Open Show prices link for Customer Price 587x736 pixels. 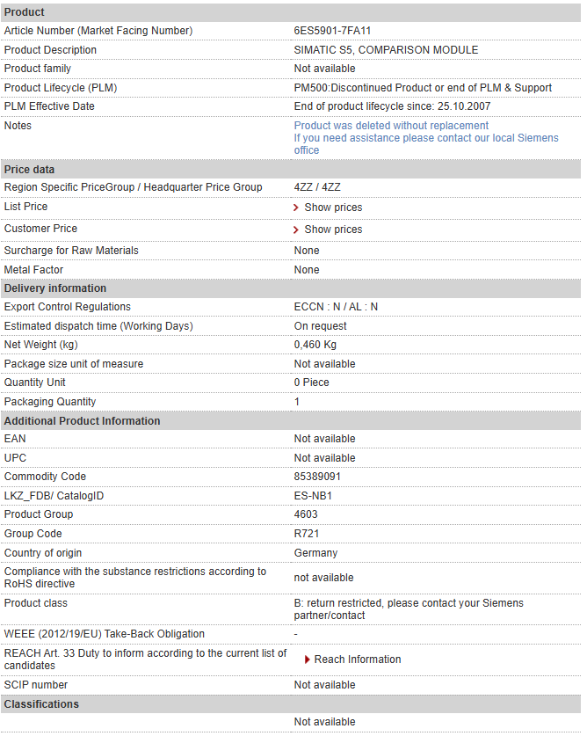[333, 230]
